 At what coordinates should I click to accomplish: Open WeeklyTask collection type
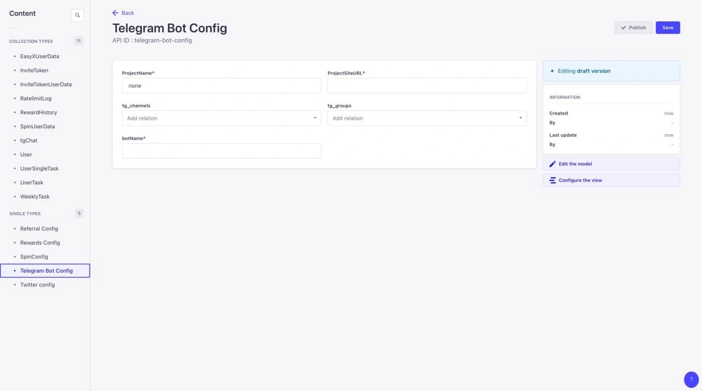[x=35, y=197]
